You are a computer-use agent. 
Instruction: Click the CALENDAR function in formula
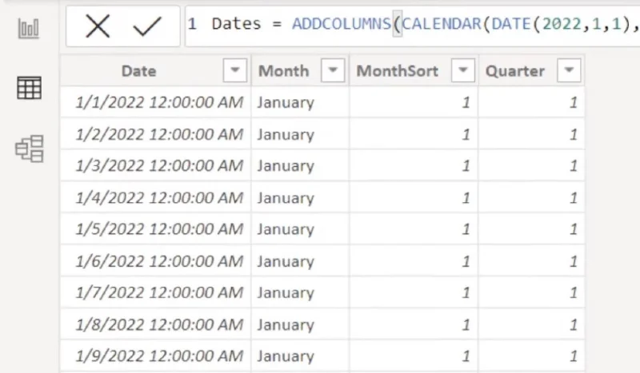(442, 24)
